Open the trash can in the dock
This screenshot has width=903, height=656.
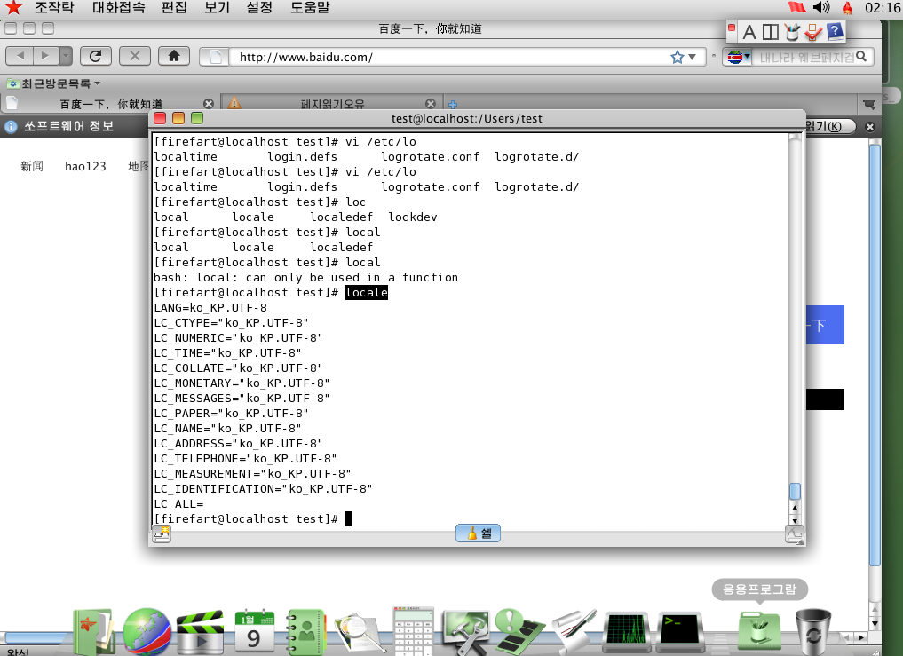click(812, 631)
